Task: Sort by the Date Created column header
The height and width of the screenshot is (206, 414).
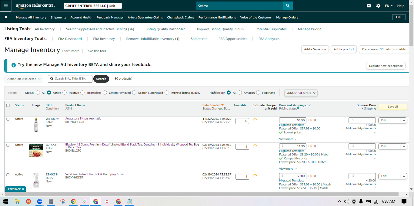Action: [213, 105]
